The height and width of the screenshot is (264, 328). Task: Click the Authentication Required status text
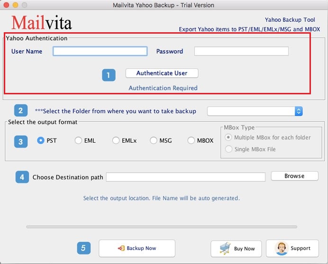coord(163,88)
